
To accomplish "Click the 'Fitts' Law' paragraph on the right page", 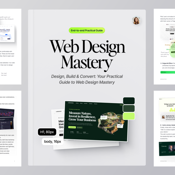I will (x=168, y=19).
